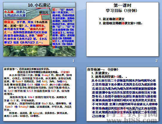Select slide 4 thumbnail with 自学检测一 text
The height and width of the screenshot is (124, 162).
tap(122, 94)
